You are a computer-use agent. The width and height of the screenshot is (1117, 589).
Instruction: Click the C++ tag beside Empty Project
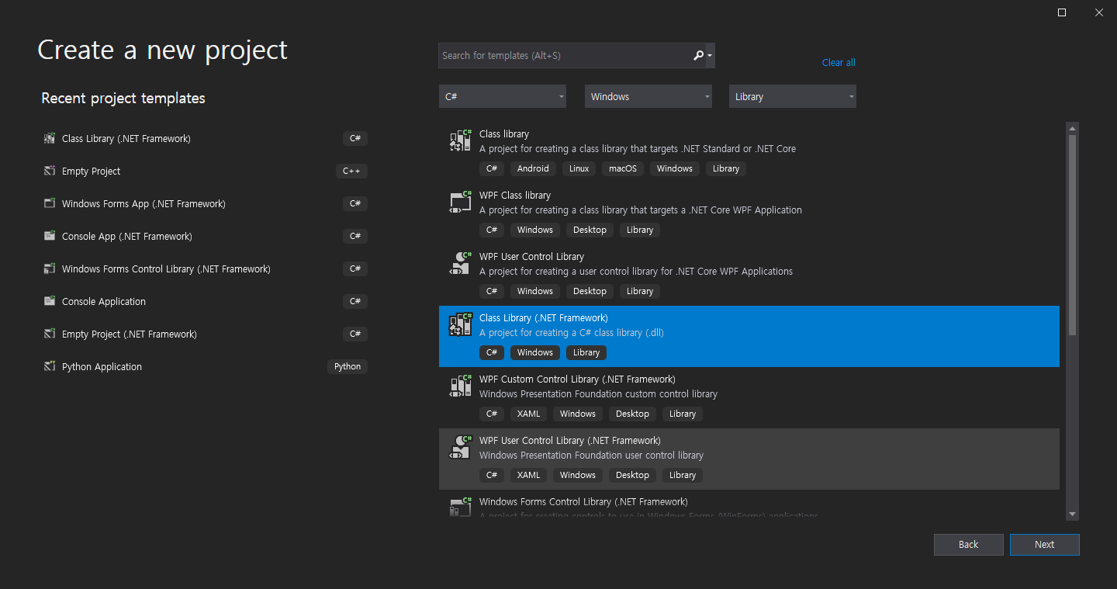(352, 172)
